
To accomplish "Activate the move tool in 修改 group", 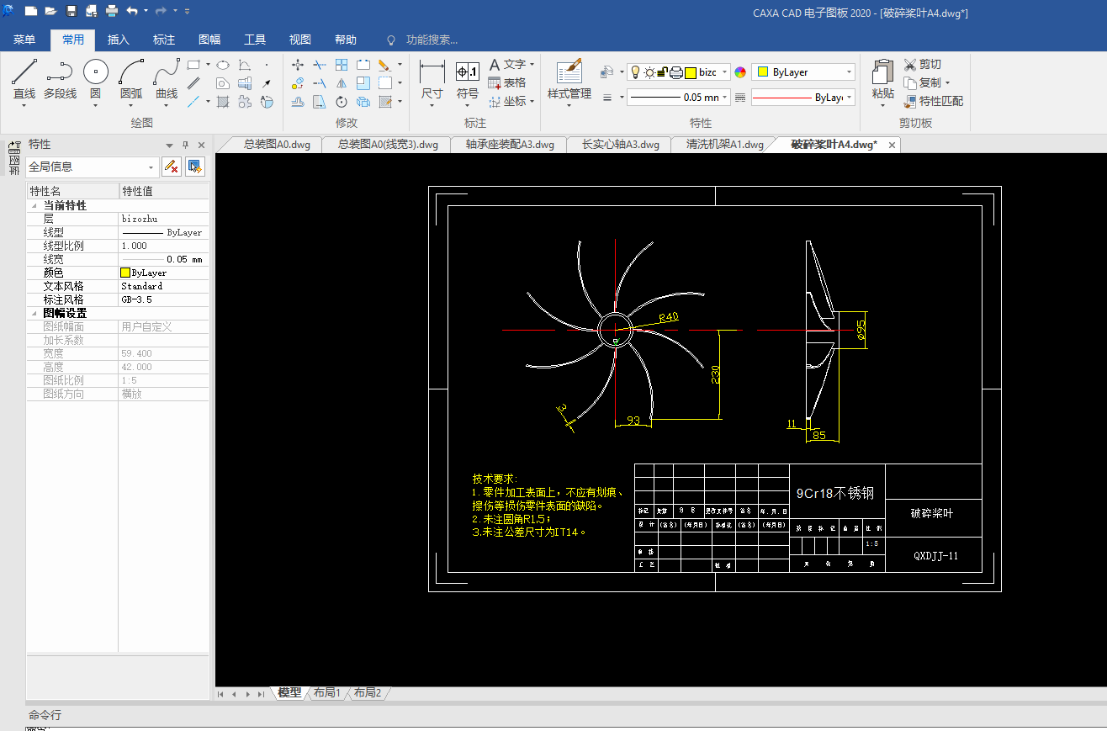I will coord(298,64).
